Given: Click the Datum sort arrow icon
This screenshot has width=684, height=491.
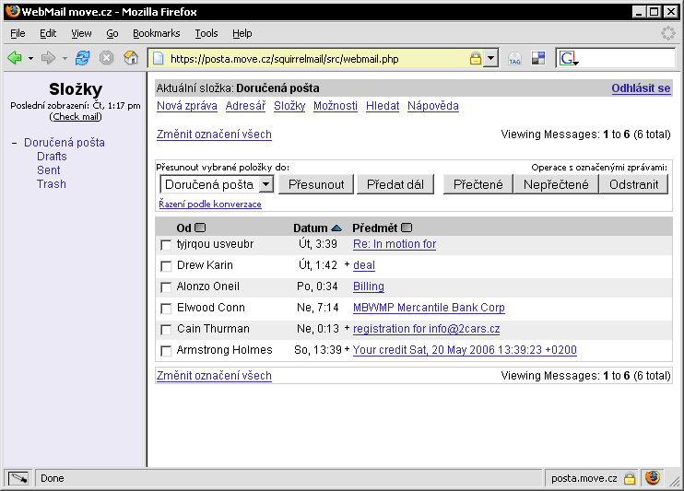Looking at the screenshot, I should (336, 228).
